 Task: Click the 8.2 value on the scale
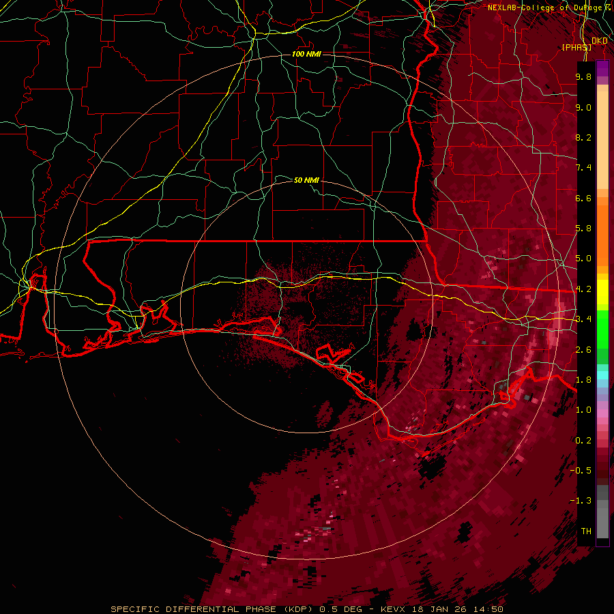click(x=583, y=137)
